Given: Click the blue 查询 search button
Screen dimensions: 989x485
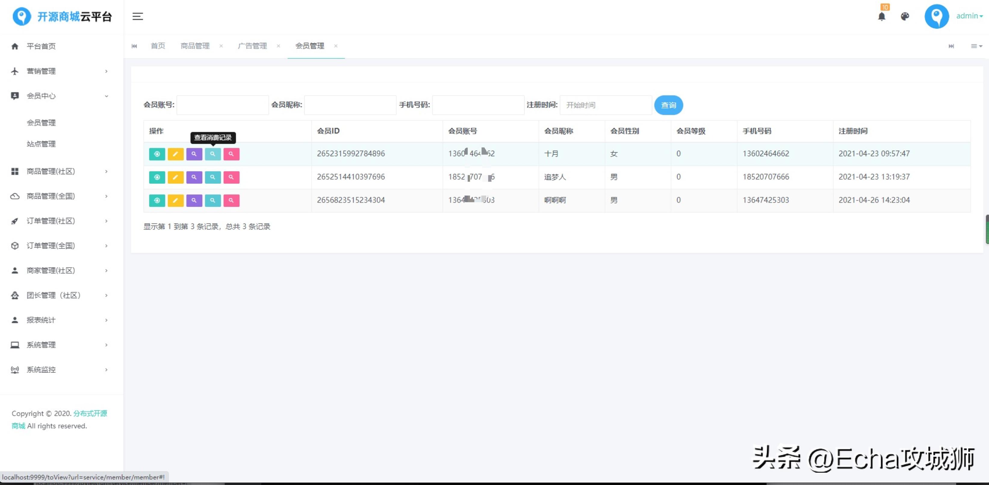Looking at the screenshot, I should click(x=668, y=105).
